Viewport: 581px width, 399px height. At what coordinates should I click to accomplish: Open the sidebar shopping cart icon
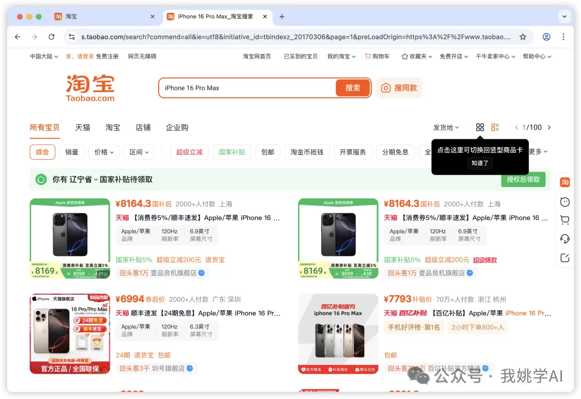(x=565, y=220)
